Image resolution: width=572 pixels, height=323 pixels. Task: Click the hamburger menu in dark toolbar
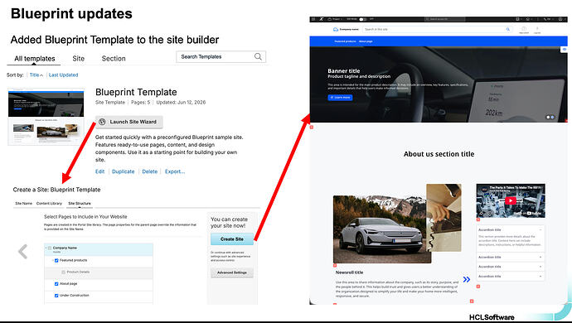313,19
